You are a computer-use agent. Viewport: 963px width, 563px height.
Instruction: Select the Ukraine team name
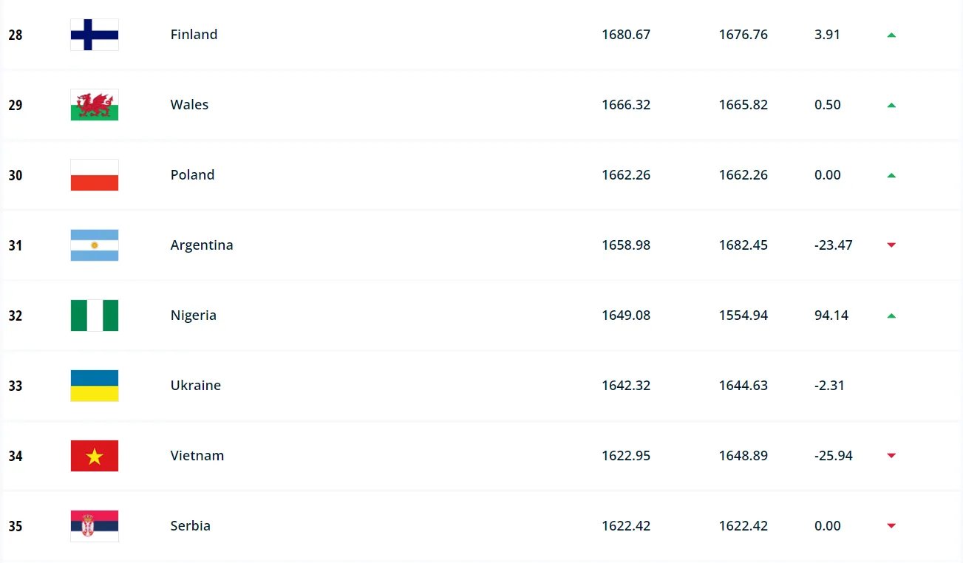coord(195,386)
